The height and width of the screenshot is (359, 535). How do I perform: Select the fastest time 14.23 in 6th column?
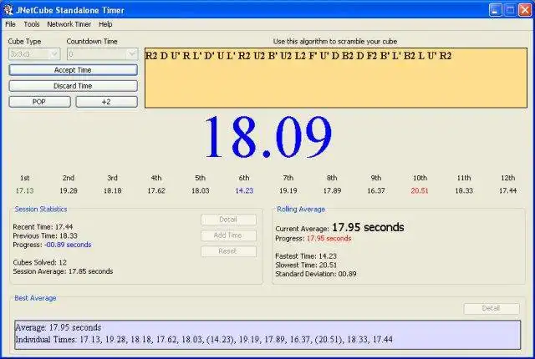pos(244,190)
